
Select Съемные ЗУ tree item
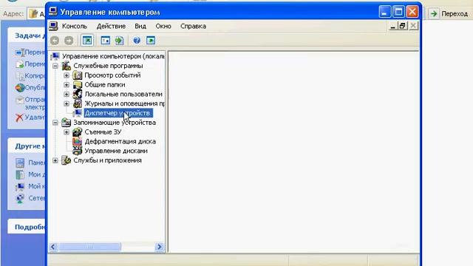103,132
